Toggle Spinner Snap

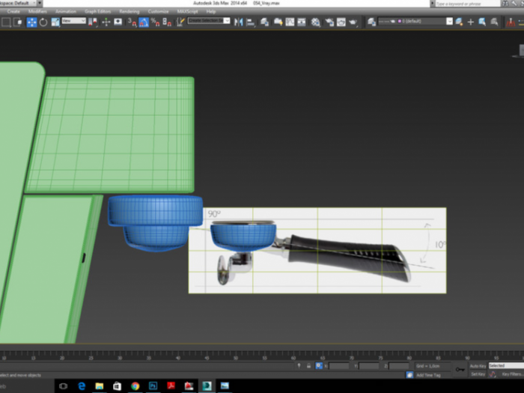pyautogui.click(x=167, y=22)
